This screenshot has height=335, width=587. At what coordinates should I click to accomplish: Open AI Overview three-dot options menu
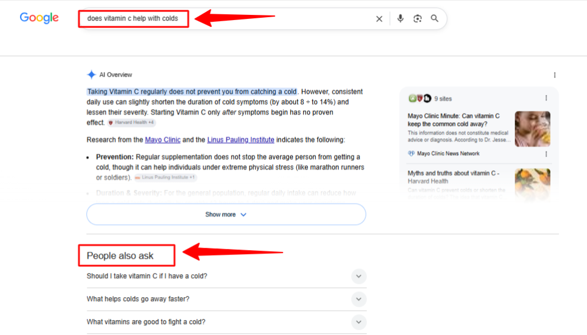(554, 75)
